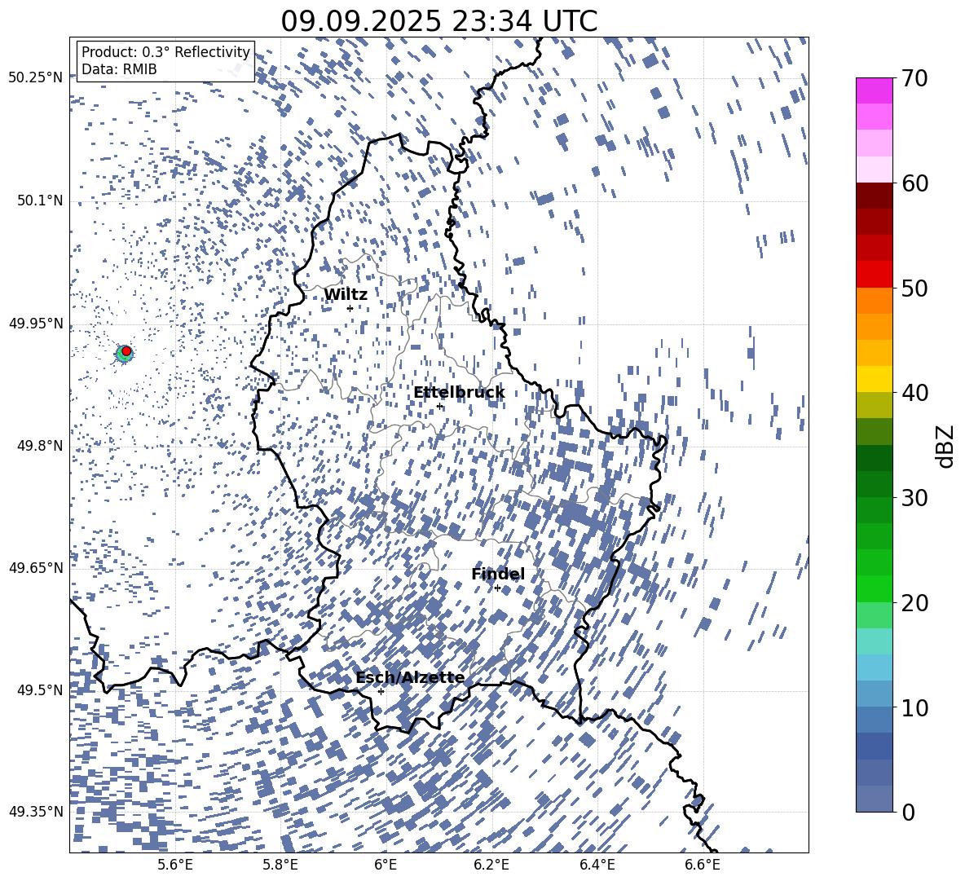Click the Findel station cross marker
This screenshot has width=965, height=881.
point(497,588)
